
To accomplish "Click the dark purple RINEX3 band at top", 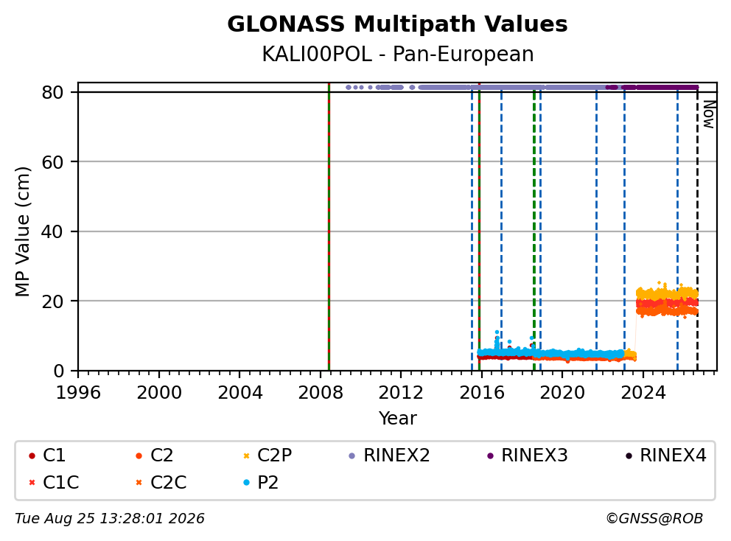I will click(x=653, y=87).
